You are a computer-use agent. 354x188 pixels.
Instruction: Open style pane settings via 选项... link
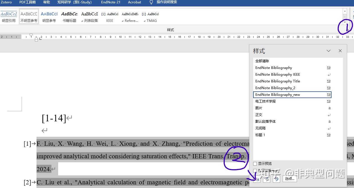[290, 179]
